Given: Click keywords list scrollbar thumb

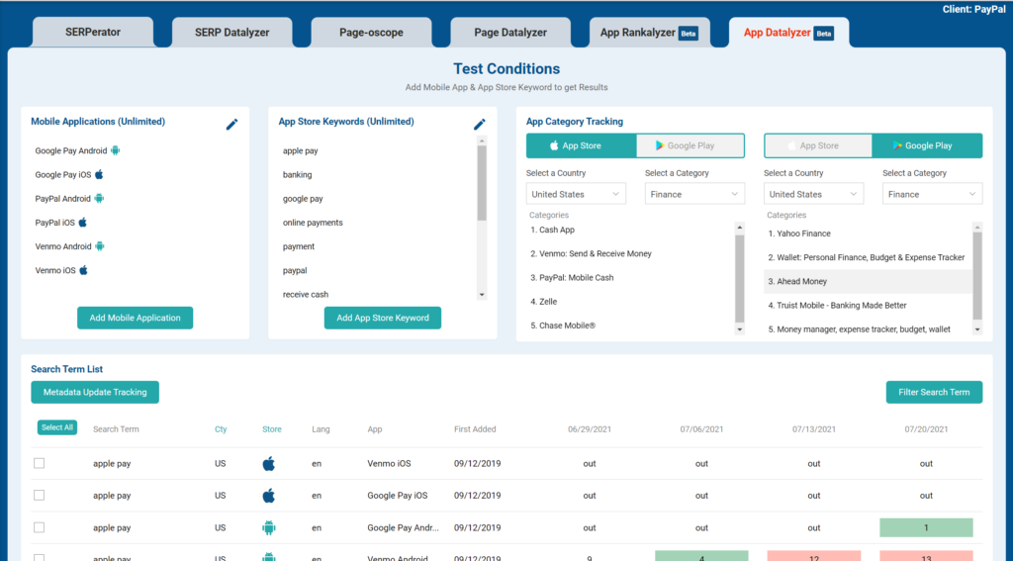Looking at the screenshot, I should click(x=482, y=183).
